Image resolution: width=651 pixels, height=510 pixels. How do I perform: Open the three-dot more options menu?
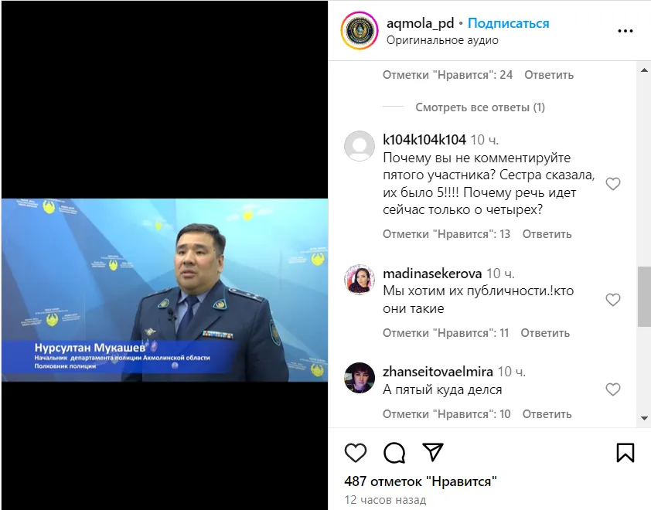click(x=625, y=31)
